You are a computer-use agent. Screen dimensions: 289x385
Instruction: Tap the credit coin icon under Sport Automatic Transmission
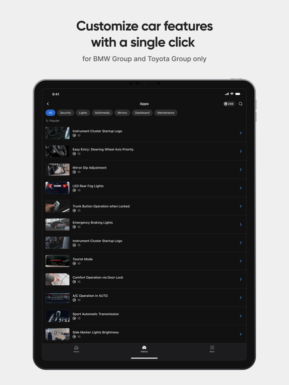(x=74, y=318)
